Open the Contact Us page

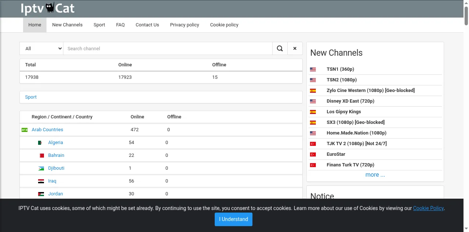[147, 25]
